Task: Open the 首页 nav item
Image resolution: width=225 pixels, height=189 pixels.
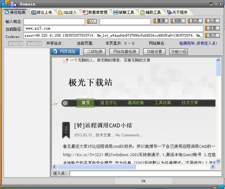Action: click(x=86, y=103)
